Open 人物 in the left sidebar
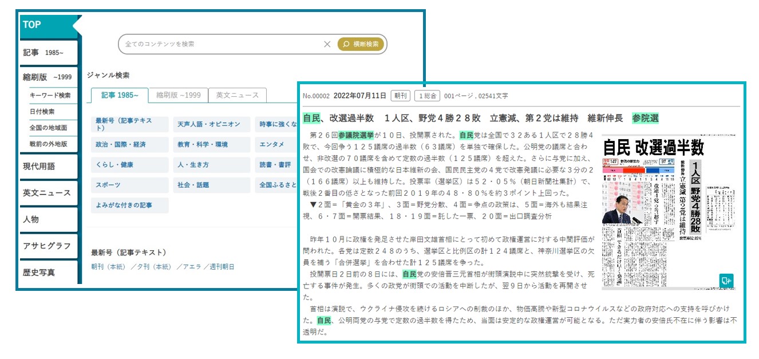 click(x=48, y=219)
